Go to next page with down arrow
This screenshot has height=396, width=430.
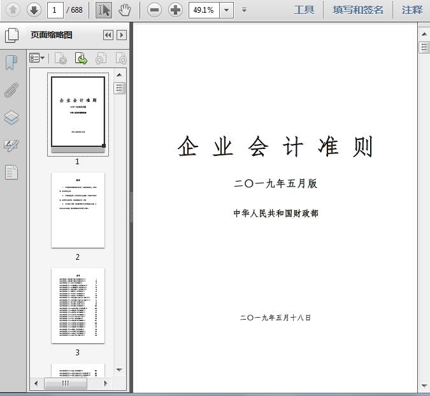(x=34, y=10)
